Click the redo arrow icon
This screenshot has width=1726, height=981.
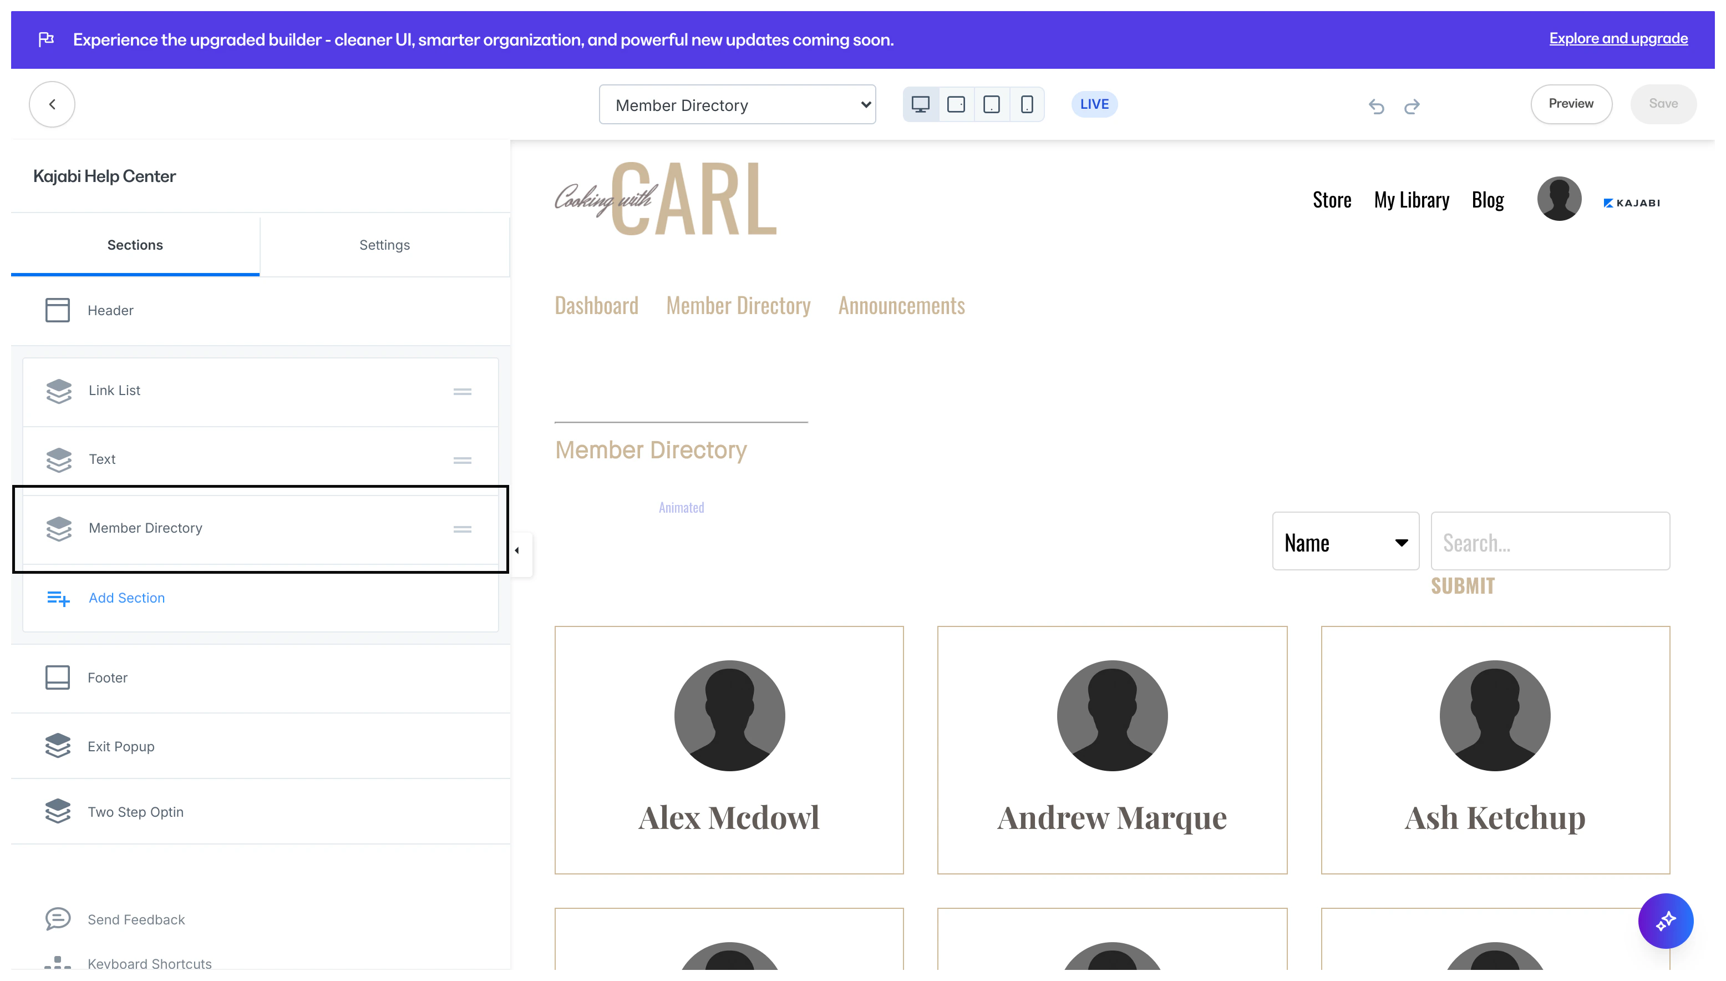click(1412, 106)
